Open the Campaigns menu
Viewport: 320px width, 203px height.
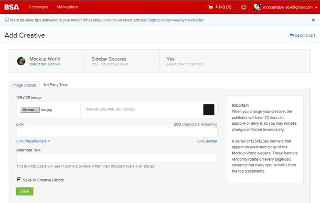coord(38,7)
